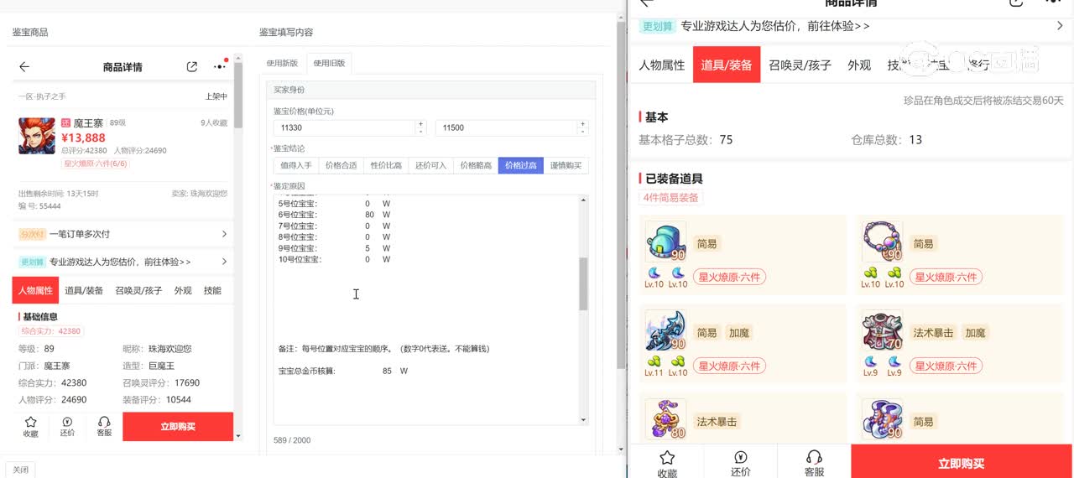
Task: Switch to 使用新版 tab
Action: [x=282, y=63]
